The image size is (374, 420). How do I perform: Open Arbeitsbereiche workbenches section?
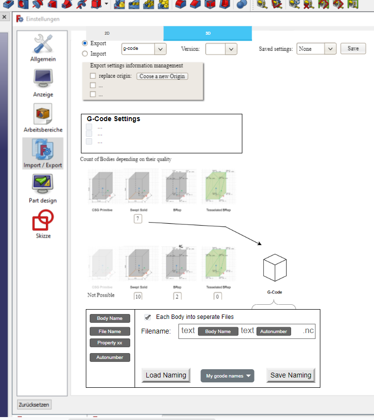pyautogui.click(x=43, y=118)
